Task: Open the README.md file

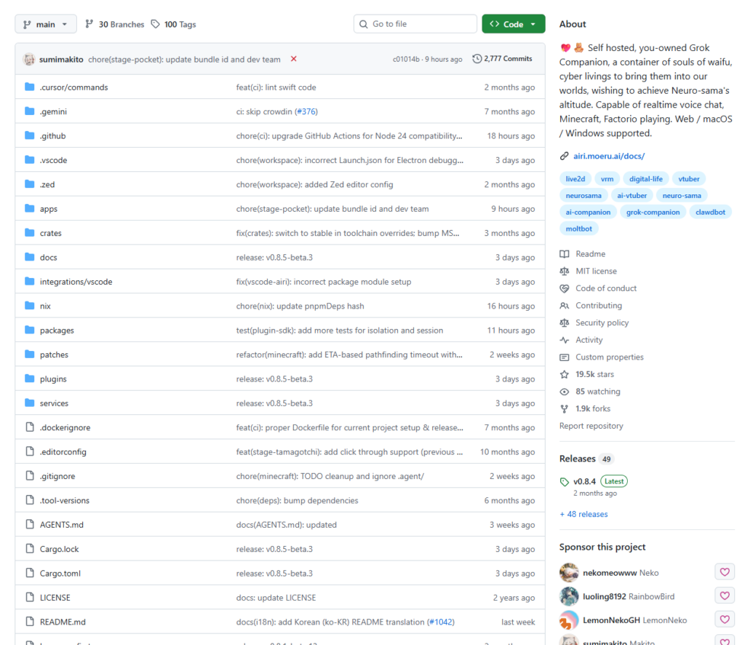Action: pos(63,622)
